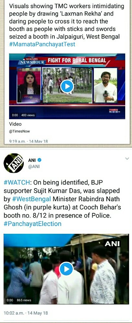Screen dimensions: 132x323
Task: Click the ANI verified badge
Action: pyautogui.click(x=39, y=160)
